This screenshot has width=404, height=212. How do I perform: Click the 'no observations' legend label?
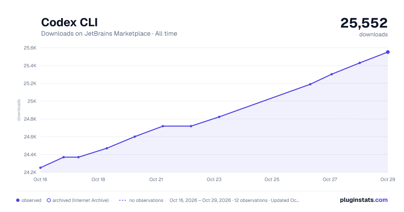click(146, 200)
